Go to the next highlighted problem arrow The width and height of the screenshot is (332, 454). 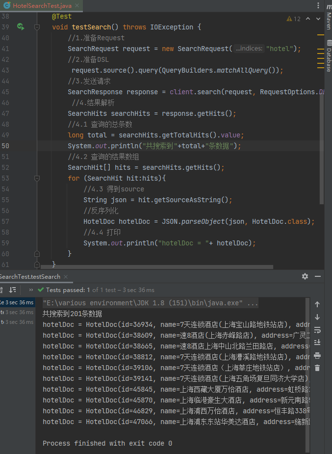pos(319,19)
